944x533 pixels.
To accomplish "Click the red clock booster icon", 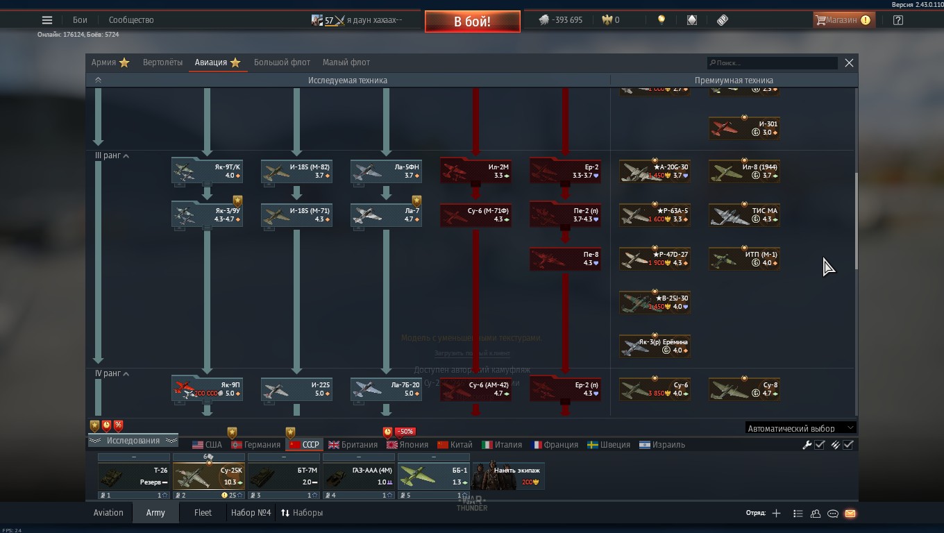I will tap(107, 425).
